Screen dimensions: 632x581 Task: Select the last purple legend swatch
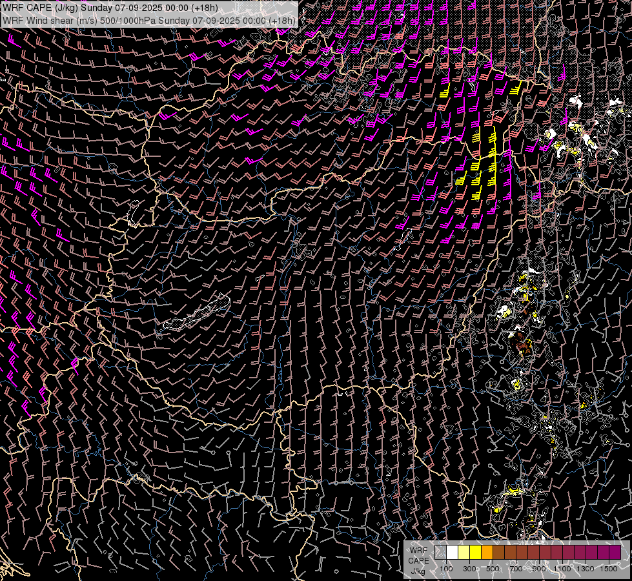[615, 553]
